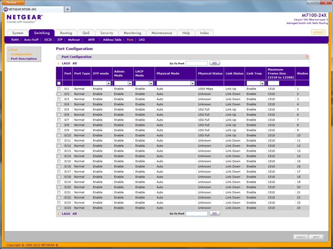
Task: Select the NETGEAR M7100-24X browser tab
Action: click(34, 9)
